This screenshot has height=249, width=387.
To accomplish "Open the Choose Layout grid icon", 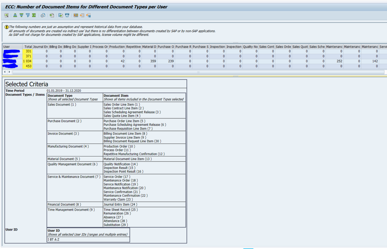I will [x=76, y=15].
